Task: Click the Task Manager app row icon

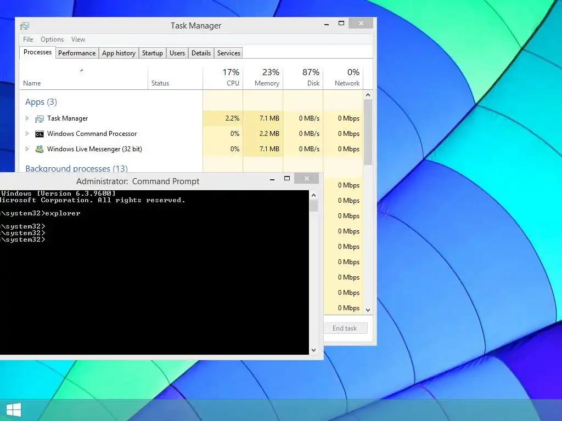Action: pyautogui.click(x=40, y=118)
